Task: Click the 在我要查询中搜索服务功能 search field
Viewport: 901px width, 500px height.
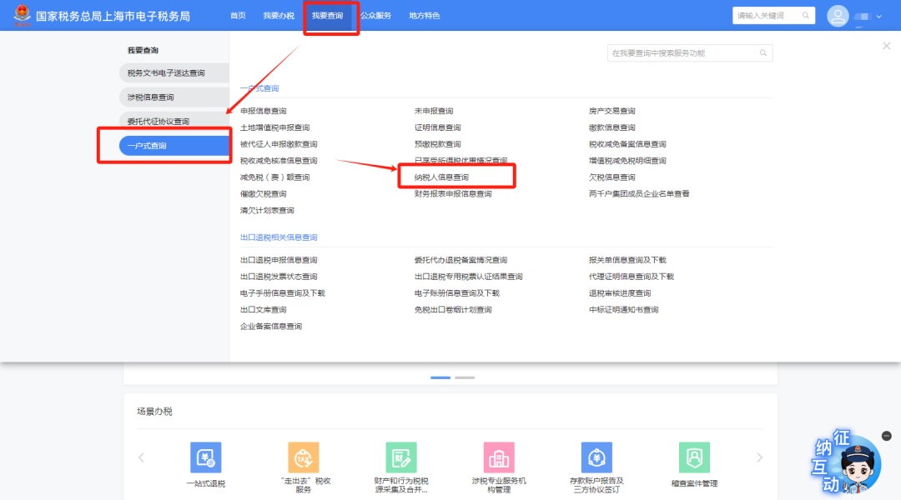Action: click(682, 53)
